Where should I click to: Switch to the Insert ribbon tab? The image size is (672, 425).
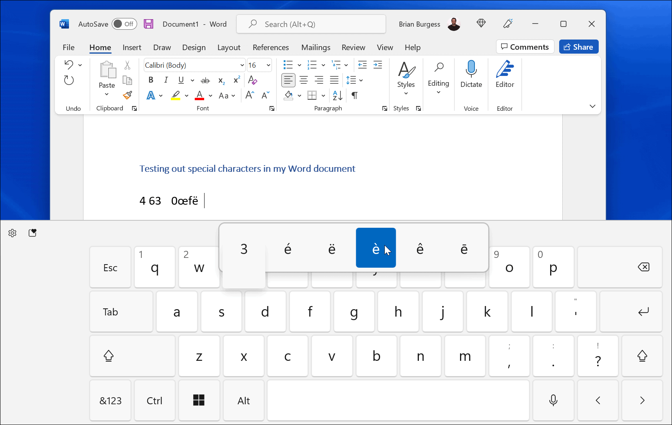[132, 47]
